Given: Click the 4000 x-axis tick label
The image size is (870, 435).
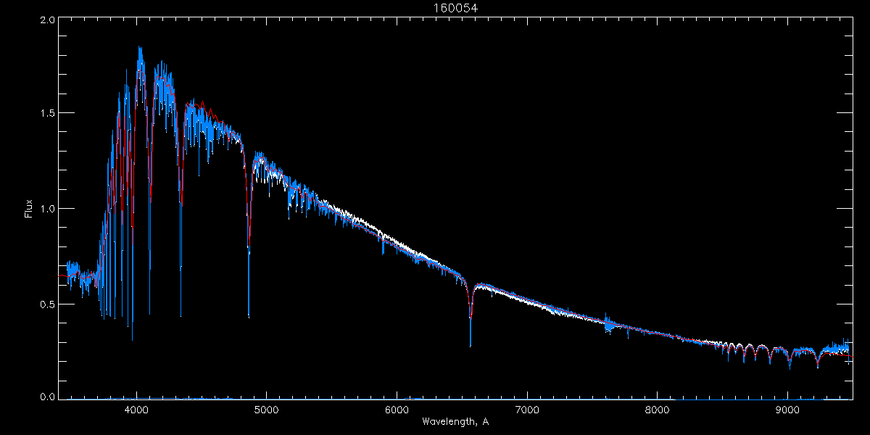Looking at the screenshot, I should click(x=136, y=409).
